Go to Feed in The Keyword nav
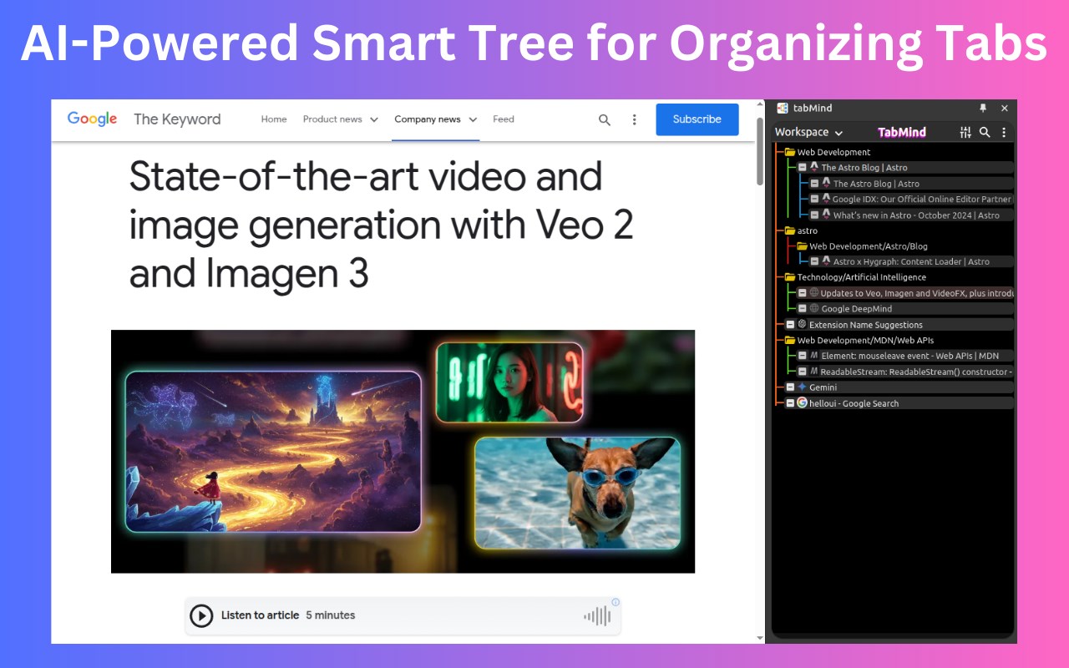 (504, 119)
